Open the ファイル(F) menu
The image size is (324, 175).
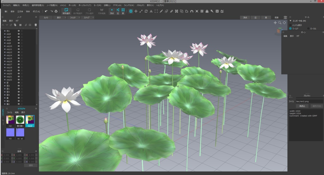[x=7, y=5]
